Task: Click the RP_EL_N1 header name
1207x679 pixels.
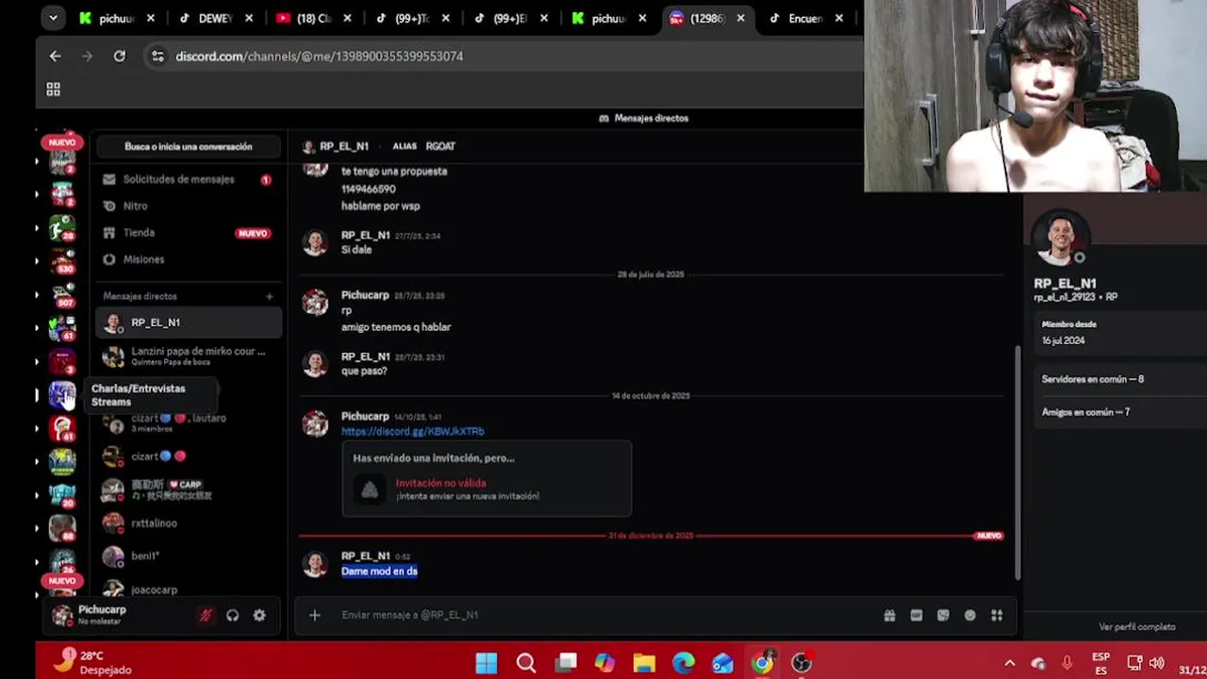Action: 344,146
